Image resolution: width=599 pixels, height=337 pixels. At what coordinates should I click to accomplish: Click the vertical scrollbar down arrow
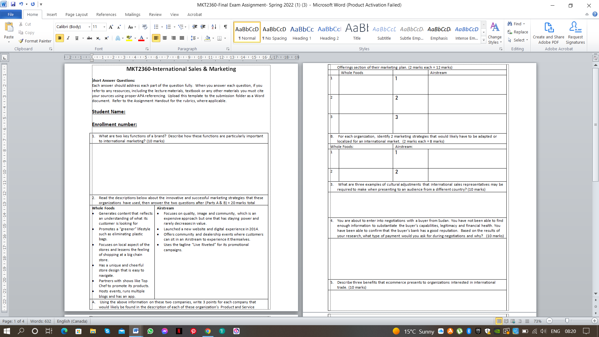[x=596, y=294]
